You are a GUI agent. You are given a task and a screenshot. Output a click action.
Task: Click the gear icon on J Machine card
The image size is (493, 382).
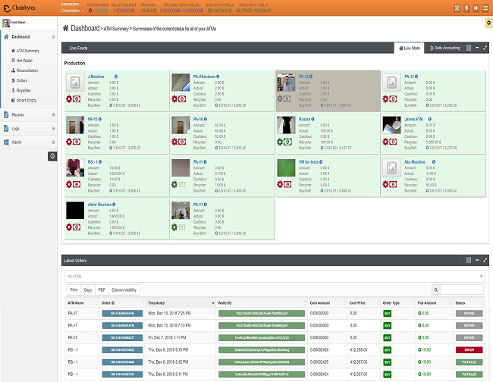point(68,99)
